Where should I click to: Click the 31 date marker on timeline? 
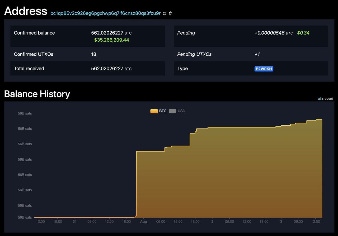tap(75, 222)
